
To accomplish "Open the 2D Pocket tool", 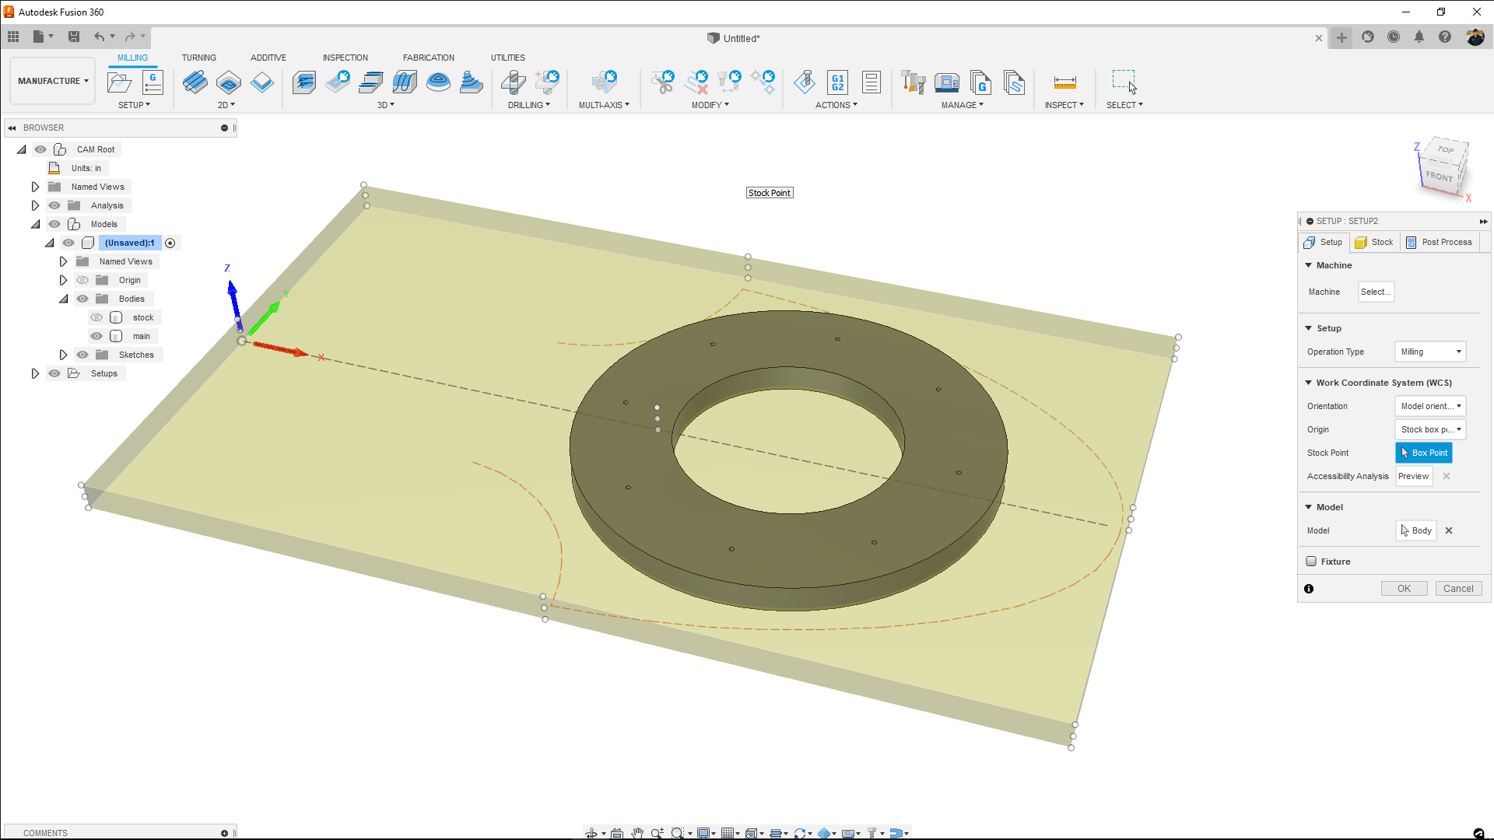I will click(228, 83).
